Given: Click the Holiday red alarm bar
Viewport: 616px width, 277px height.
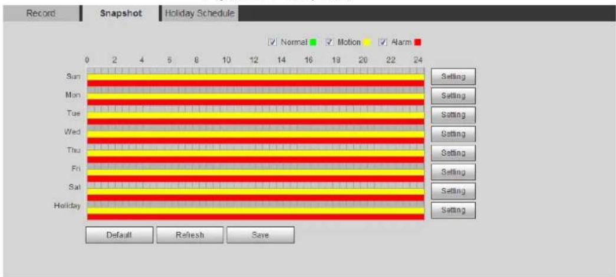Looking at the screenshot, I should click(x=255, y=216).
